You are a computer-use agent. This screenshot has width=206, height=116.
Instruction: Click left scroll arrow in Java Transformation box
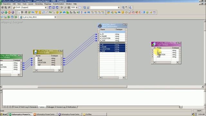101,78
